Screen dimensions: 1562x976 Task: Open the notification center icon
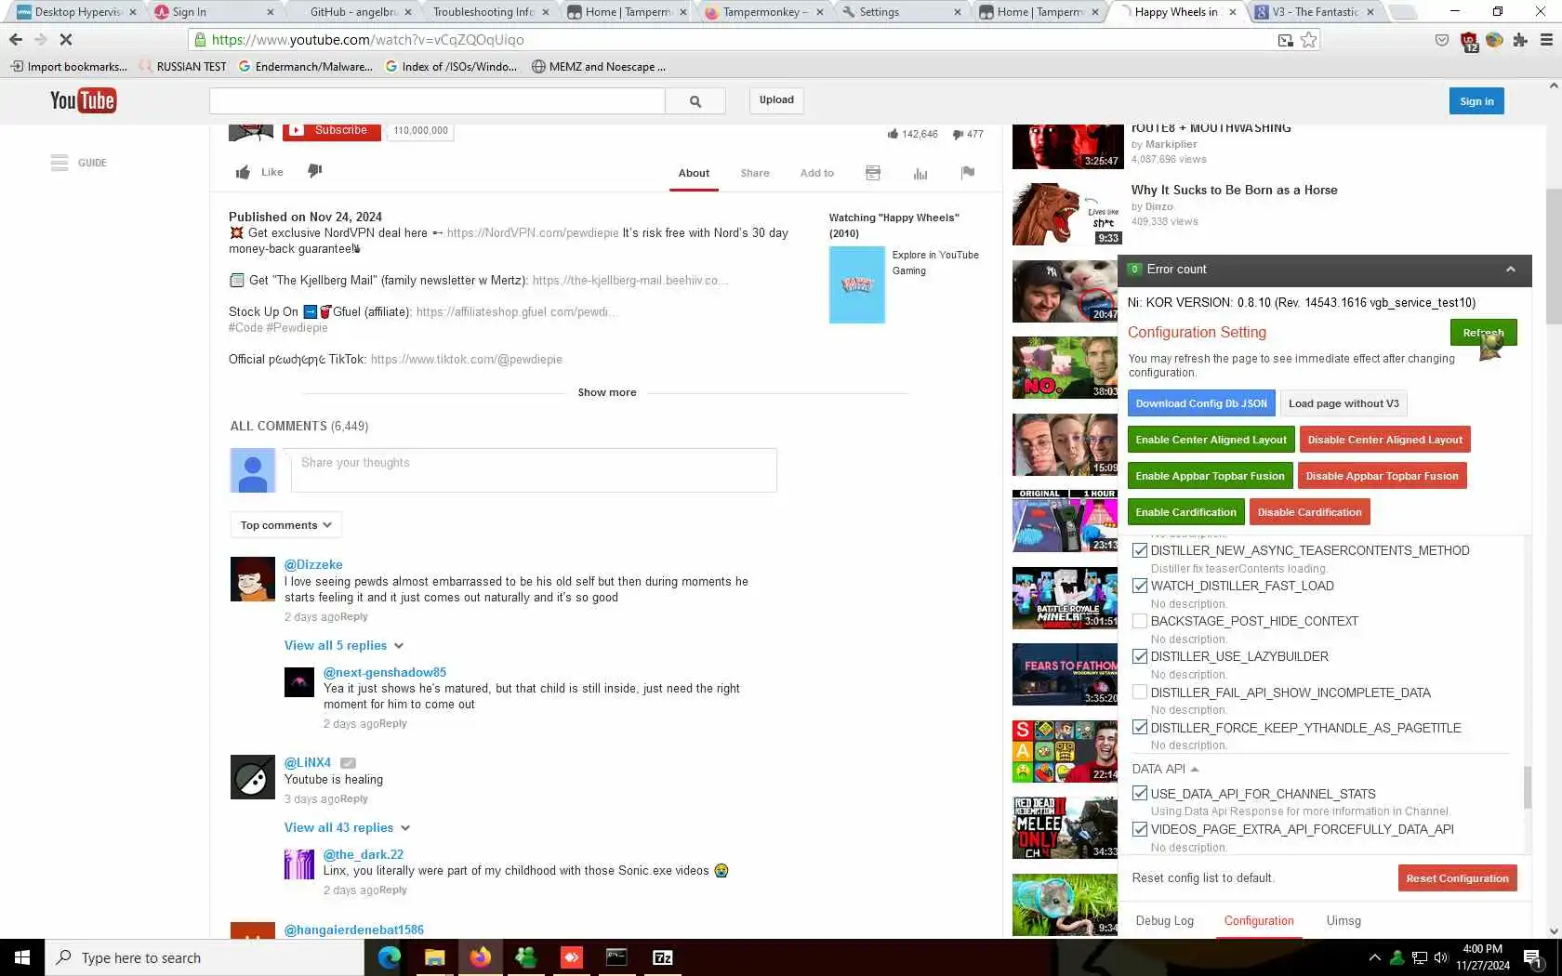pos(1533,957)
